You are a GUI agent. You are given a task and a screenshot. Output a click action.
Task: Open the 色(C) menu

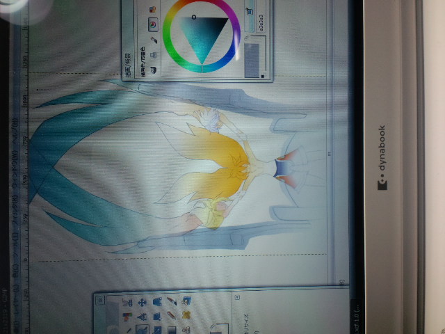coord(15,270)
